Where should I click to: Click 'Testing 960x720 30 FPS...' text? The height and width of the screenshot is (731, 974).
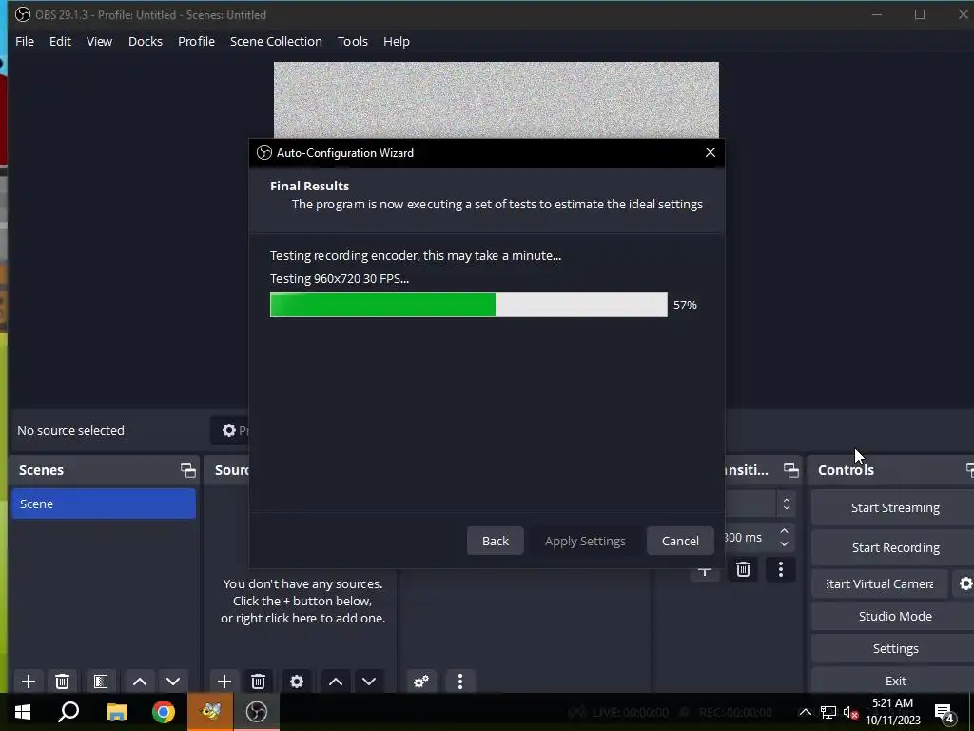[340, 279]
